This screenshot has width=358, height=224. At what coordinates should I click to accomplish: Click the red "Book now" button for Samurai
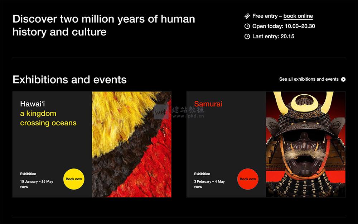tap(247, 179)
